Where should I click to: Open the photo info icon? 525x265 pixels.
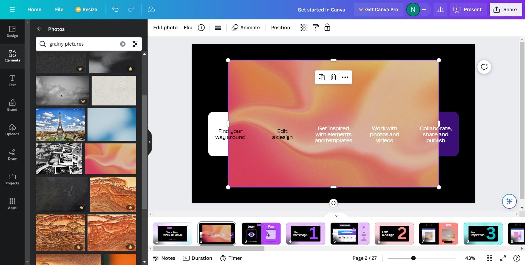[201, 28]
